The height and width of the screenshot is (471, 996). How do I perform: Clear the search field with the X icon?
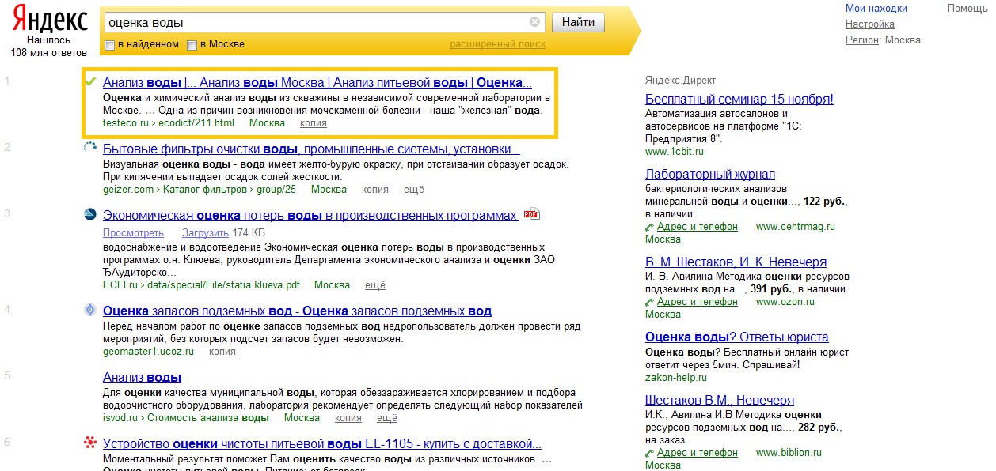tap(534, 22)
